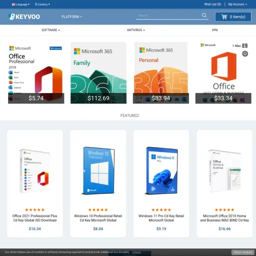Click the $83.94 price label
The image size is (256, 256).
point(161,98)
